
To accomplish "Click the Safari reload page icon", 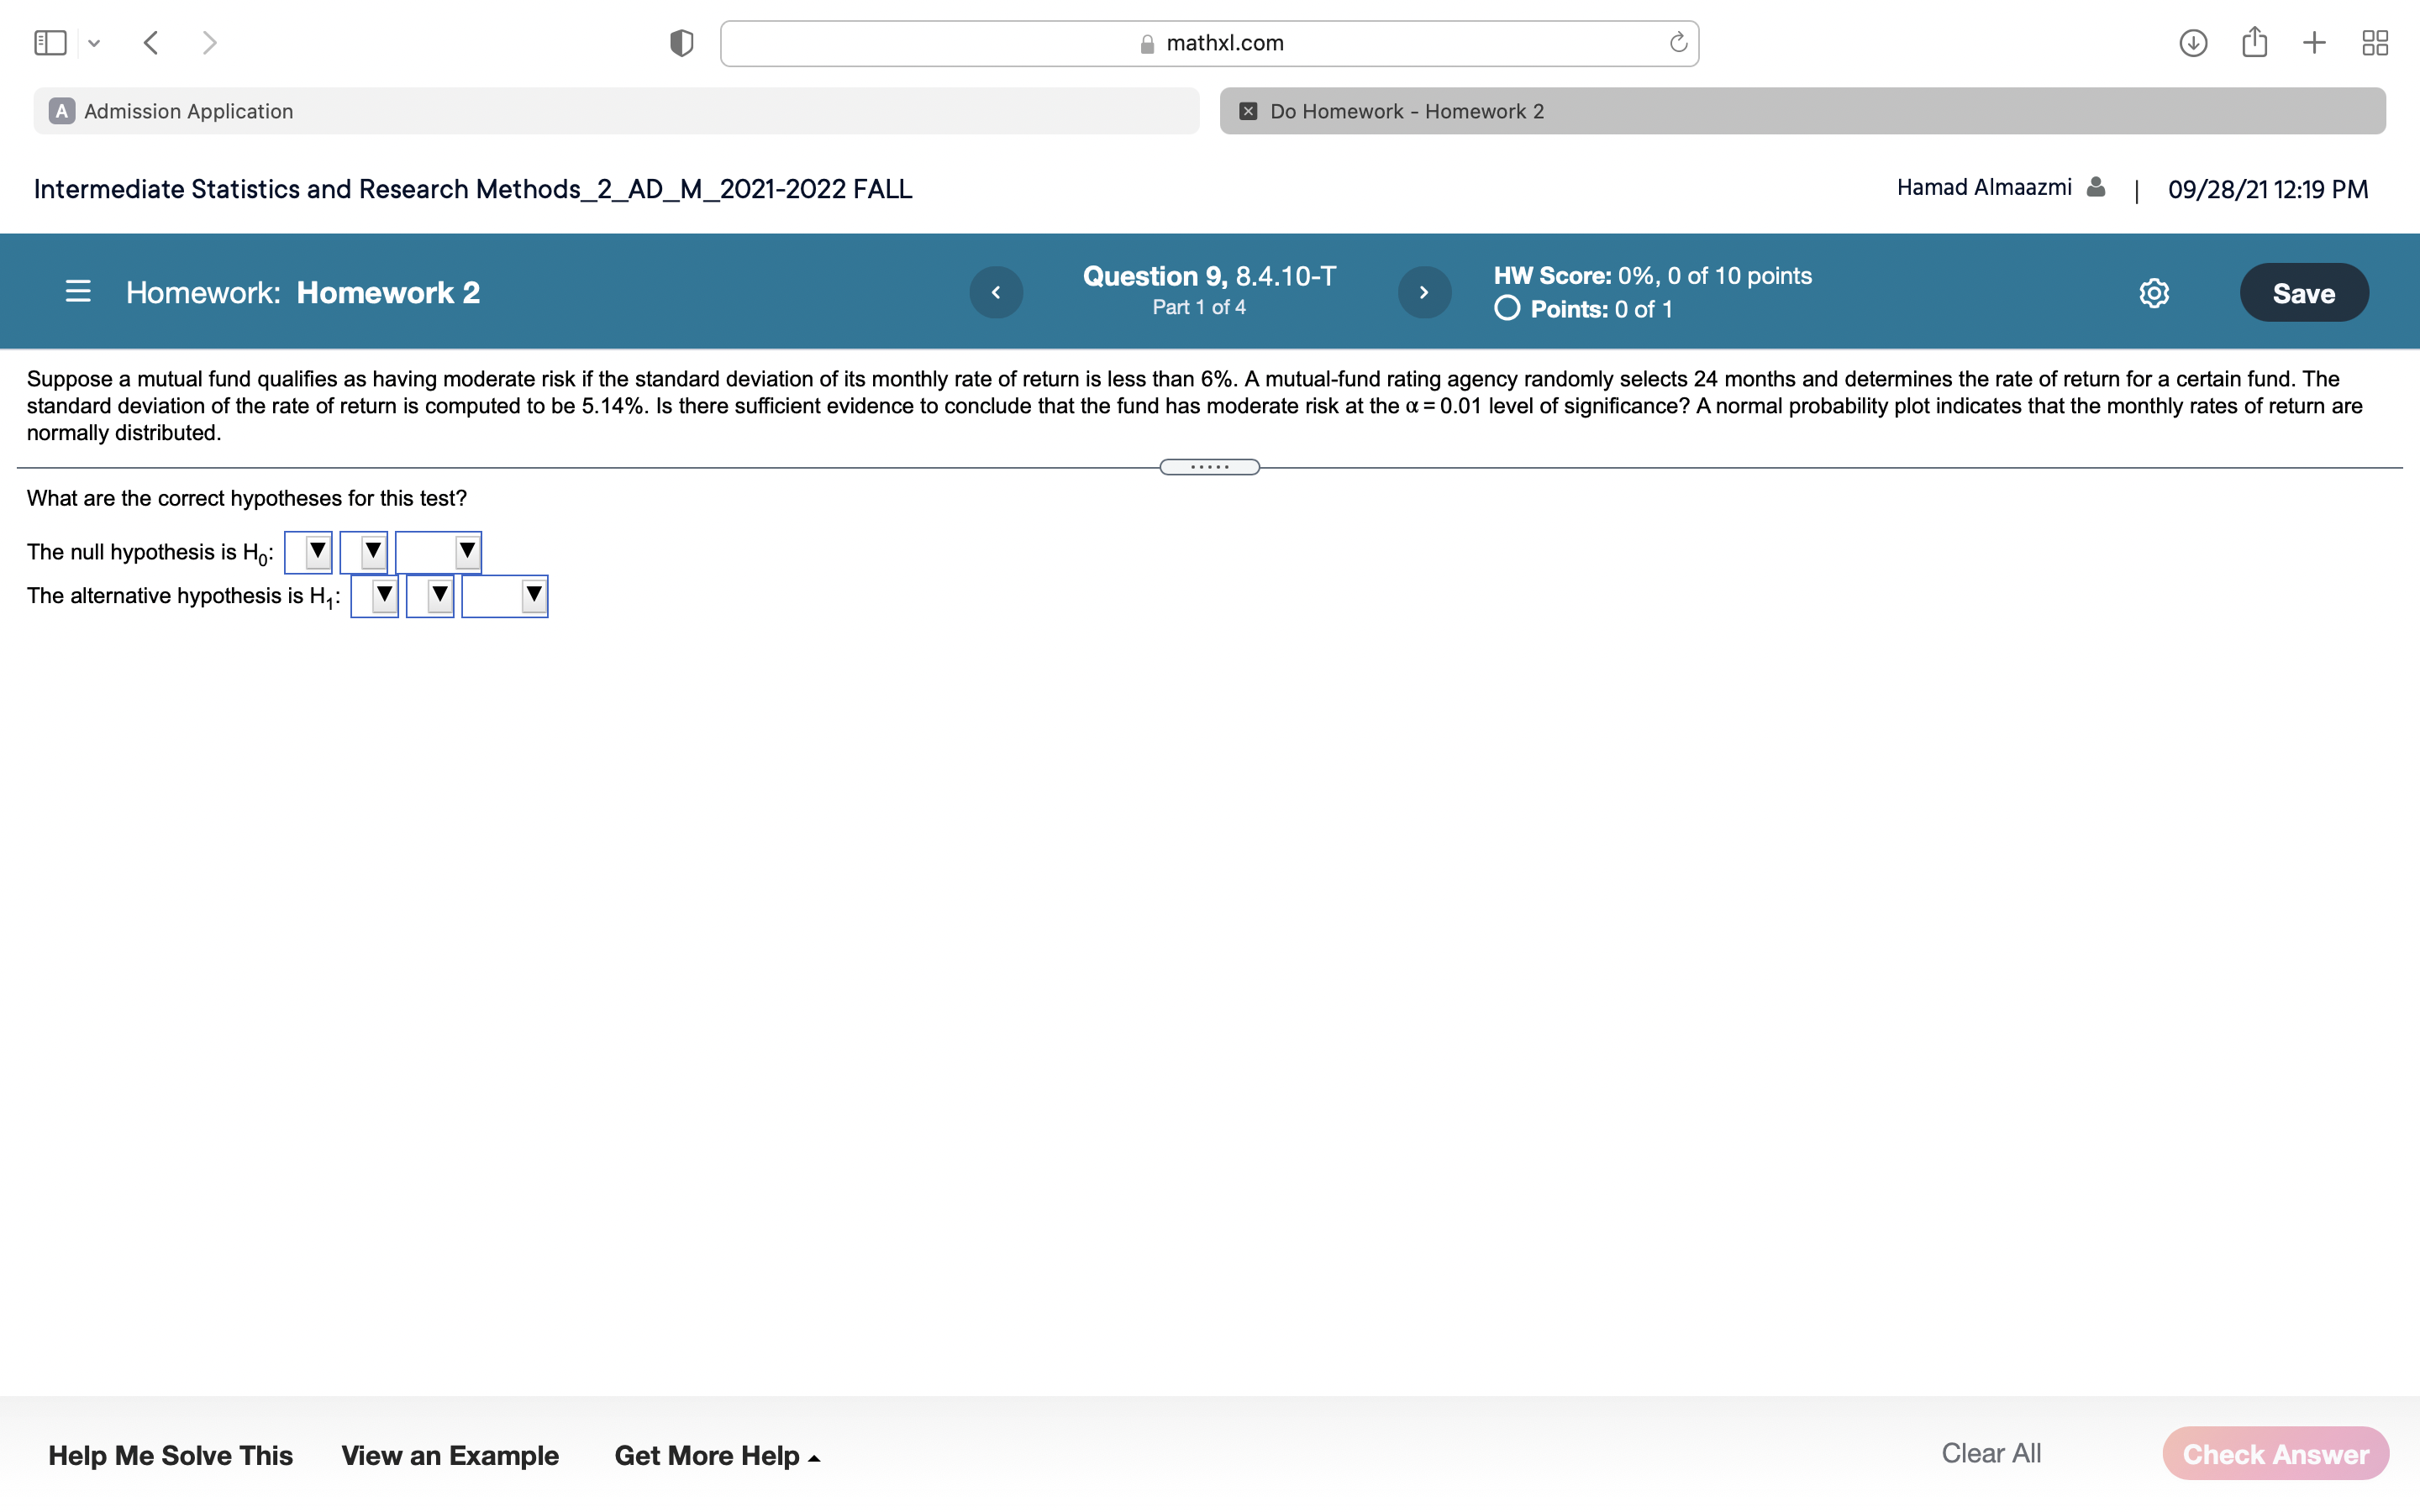I will [x=1678, y=43].
